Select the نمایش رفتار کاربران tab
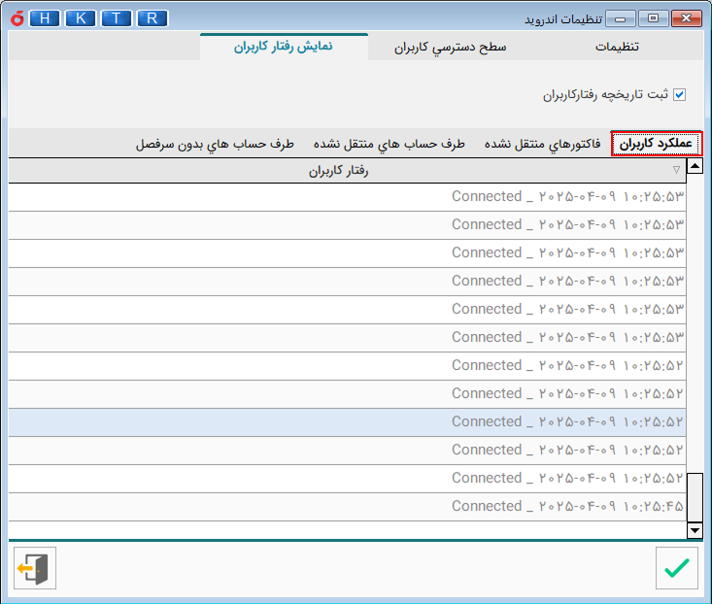 click(283, 47)
